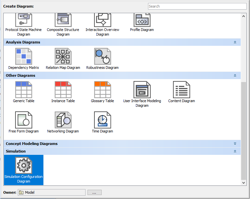Select the Networking Diagram icon
Image resolution: width=250 pixels, height=199 pixels.
click(x=63, y=120)
